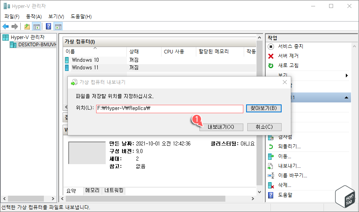
Task: Click the Windows 11 VM icon
Action: tap(67, 68)
